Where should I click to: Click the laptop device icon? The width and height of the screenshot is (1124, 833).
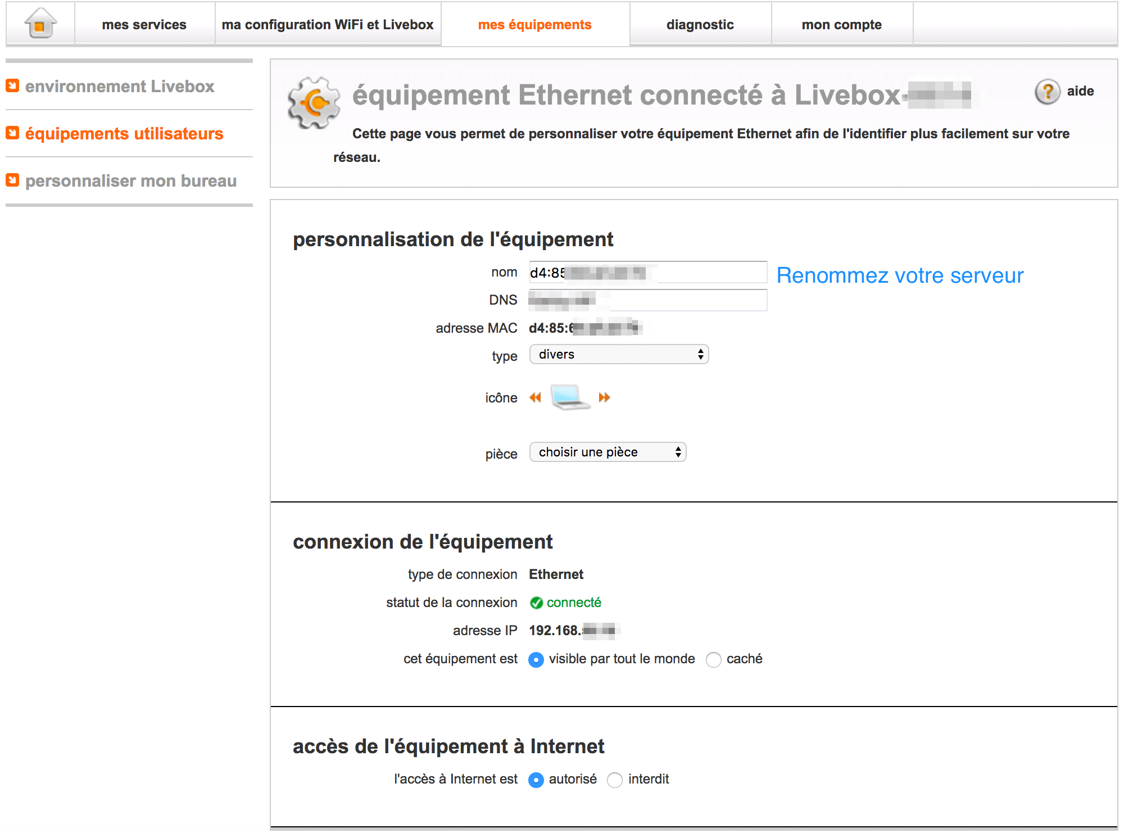pyautogui.click(x=569, y=397)
